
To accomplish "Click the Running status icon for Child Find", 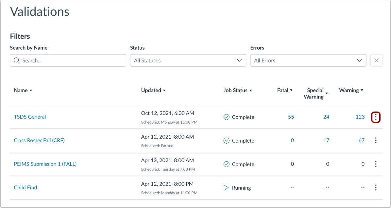I will tap(226, 188).
